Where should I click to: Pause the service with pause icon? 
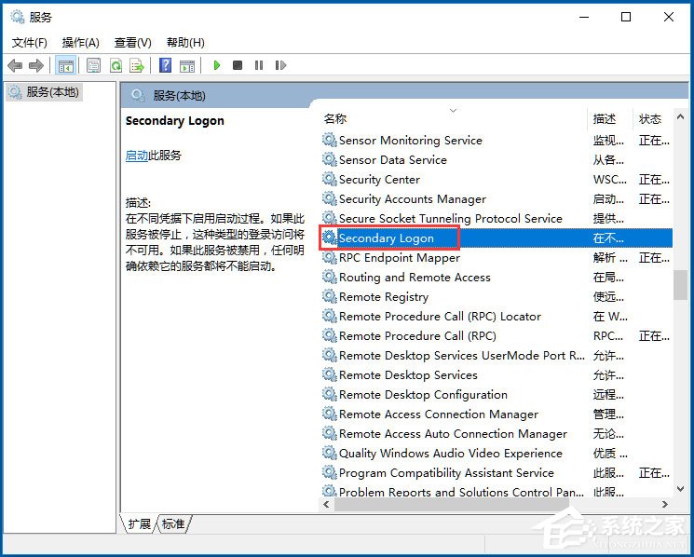[x=259, y=65]
